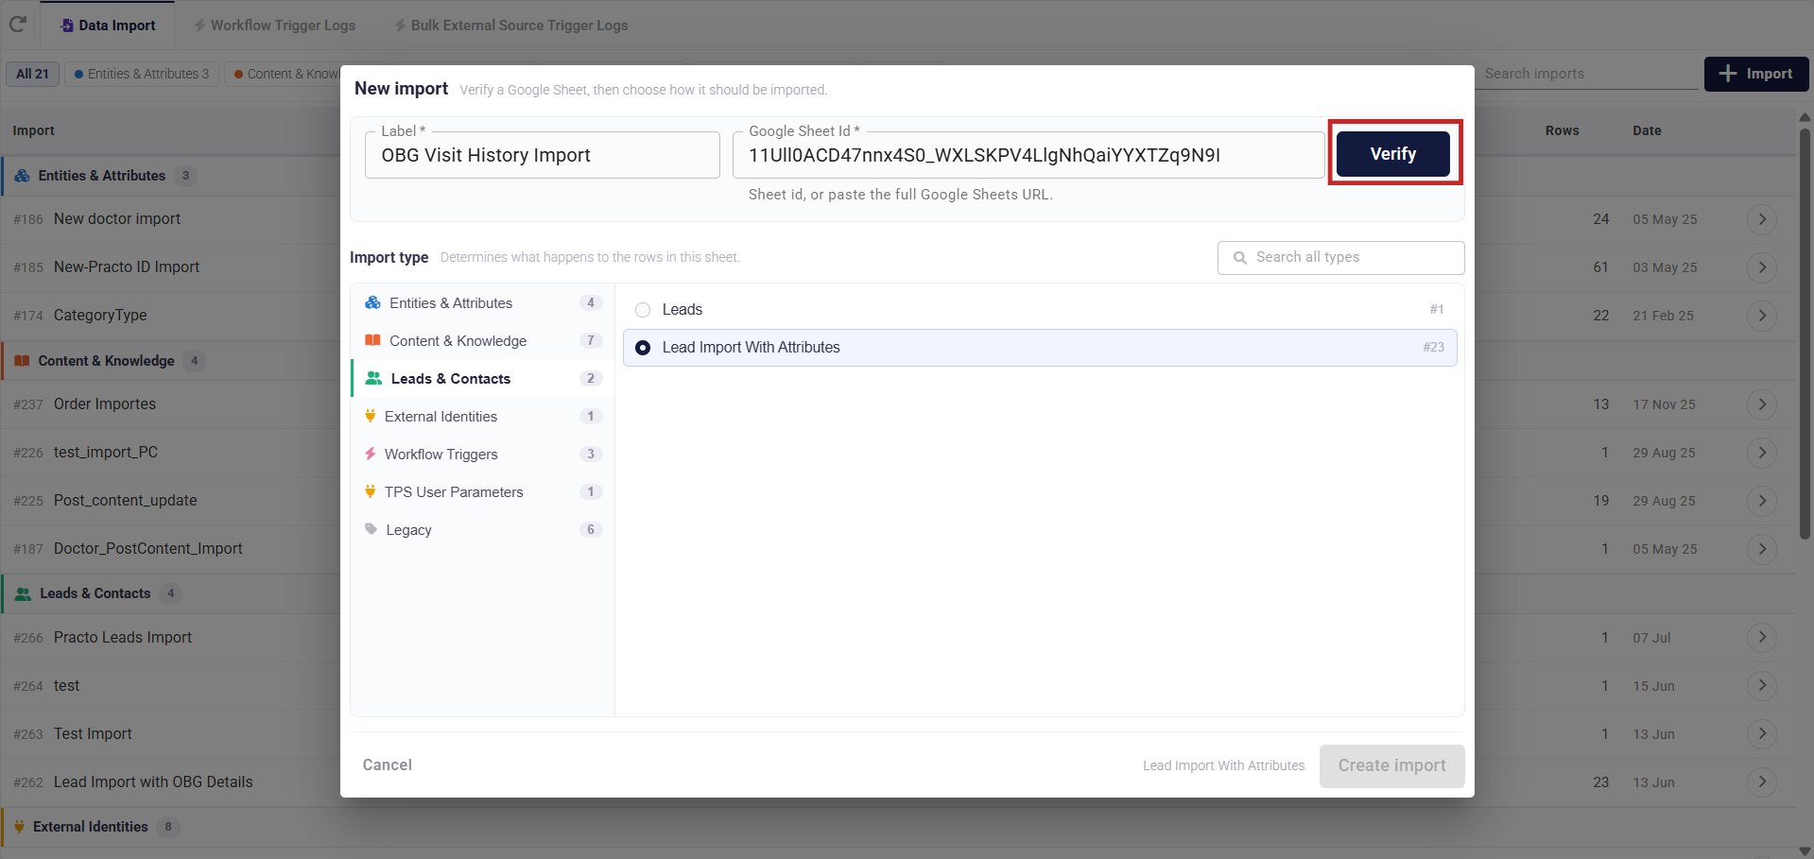The image size is (1814, 859).
Task: Click the Legacy tag icon
Action: 371,529
